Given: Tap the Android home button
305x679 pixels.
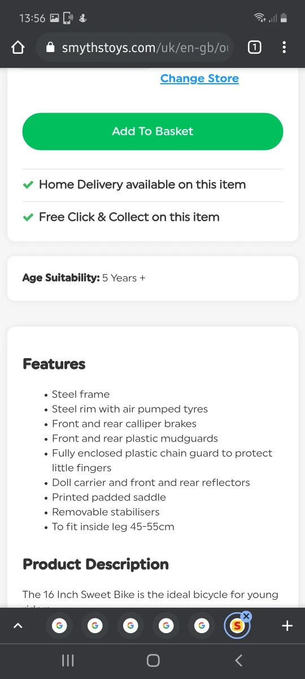Looking at the screenshot, I should coord(152,660).
